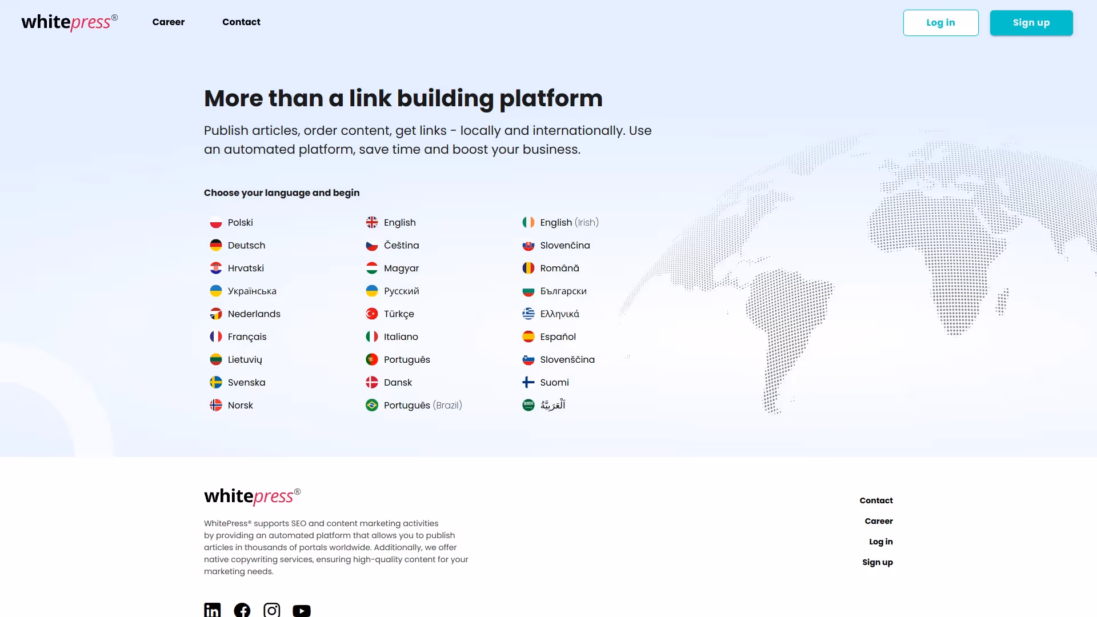Screen dimensions: 1097x617
Task: Click the WhitePress logo in the header
Action: pyautogui.click(x=69, y=22)
